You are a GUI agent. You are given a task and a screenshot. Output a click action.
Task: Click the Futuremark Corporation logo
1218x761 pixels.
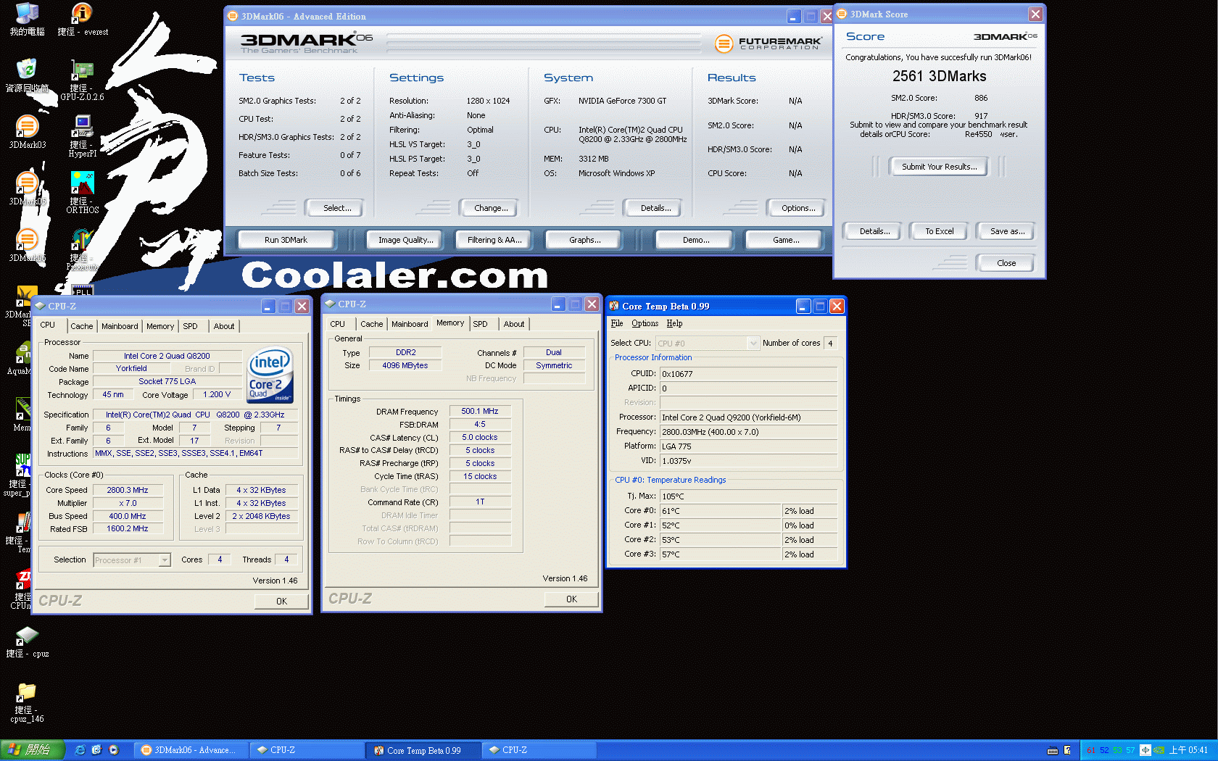[768, 43]
